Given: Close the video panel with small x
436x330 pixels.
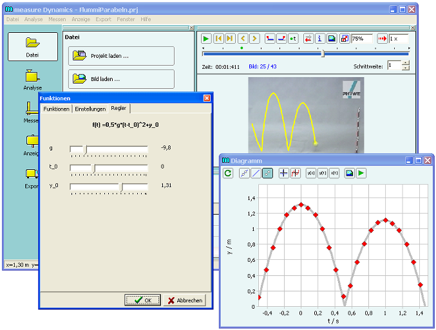Looking at the screenshot, I should coord(413,28).
